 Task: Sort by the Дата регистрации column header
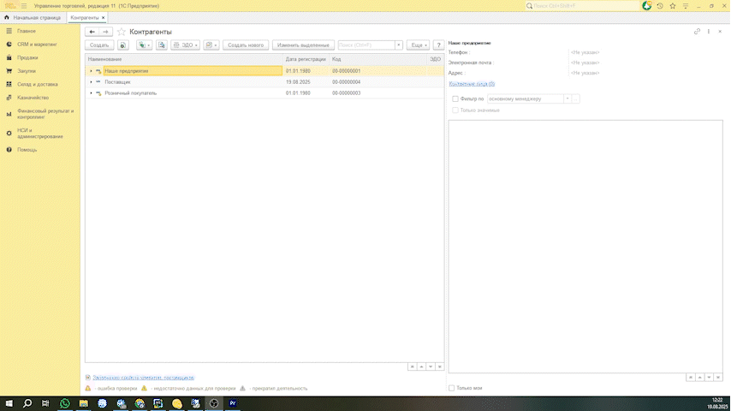(x=306, y=59)
